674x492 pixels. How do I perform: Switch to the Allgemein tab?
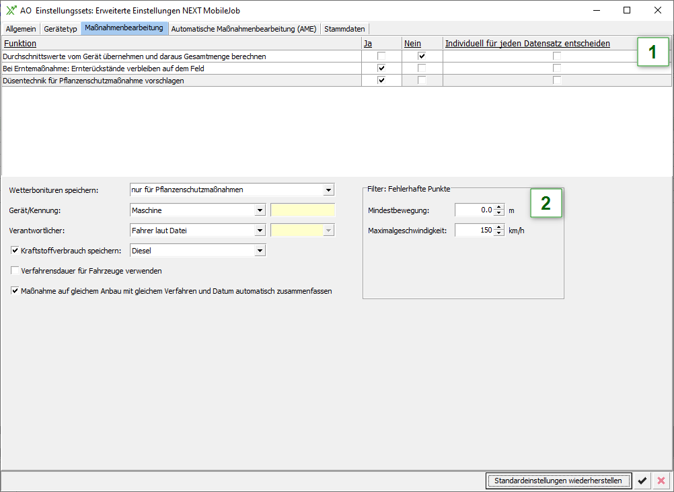[20, 29]
